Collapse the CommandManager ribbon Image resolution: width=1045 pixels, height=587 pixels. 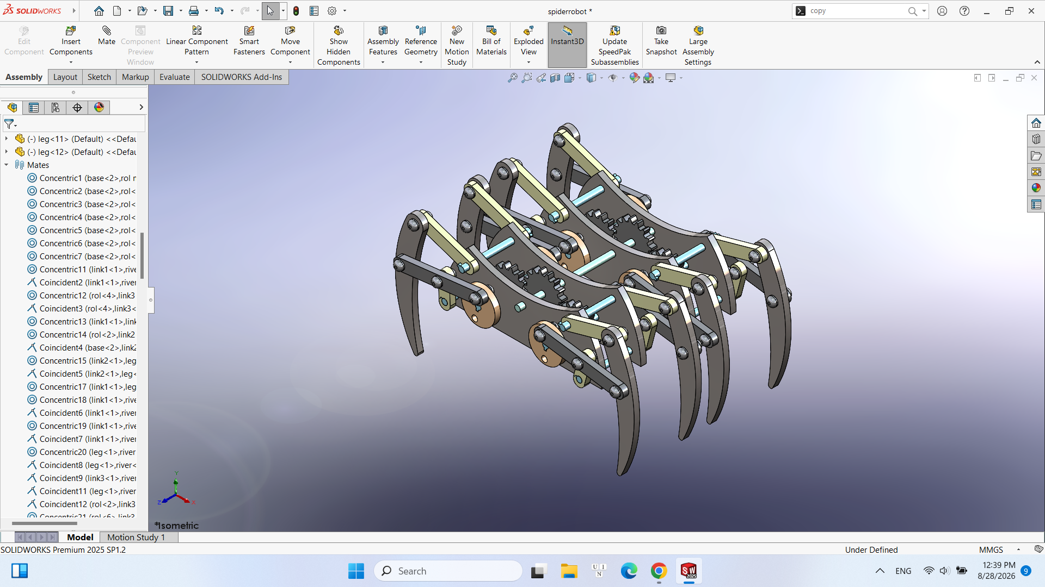tap(1037, 63)
